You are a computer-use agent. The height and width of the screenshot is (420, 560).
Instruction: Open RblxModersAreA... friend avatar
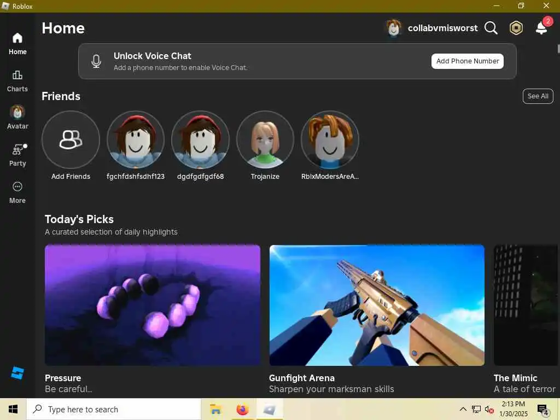330,139
